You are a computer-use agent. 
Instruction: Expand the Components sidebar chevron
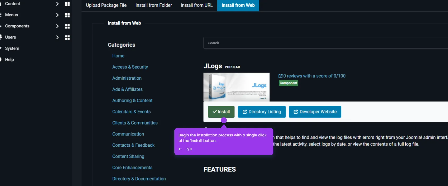pyautogui.click(x=57, y=26)
